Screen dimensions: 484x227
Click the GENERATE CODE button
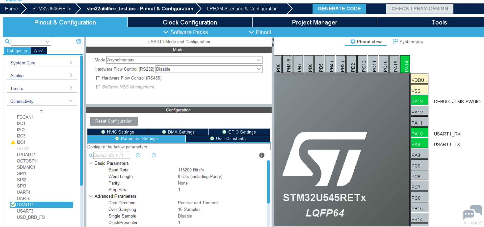point(339,9)
